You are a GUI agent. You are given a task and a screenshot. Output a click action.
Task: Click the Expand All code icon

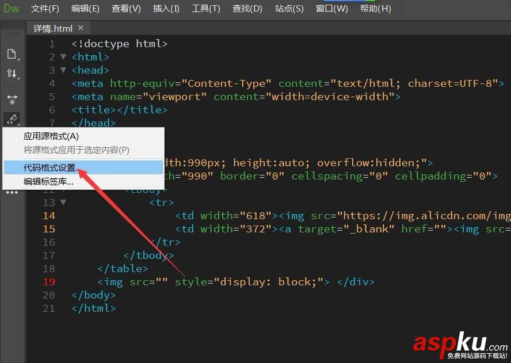(13, 100)
